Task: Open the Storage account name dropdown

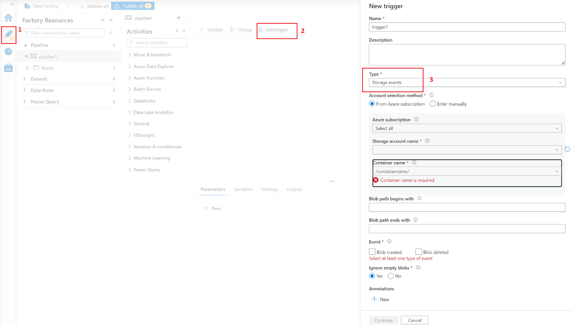Action: point(467,150)
